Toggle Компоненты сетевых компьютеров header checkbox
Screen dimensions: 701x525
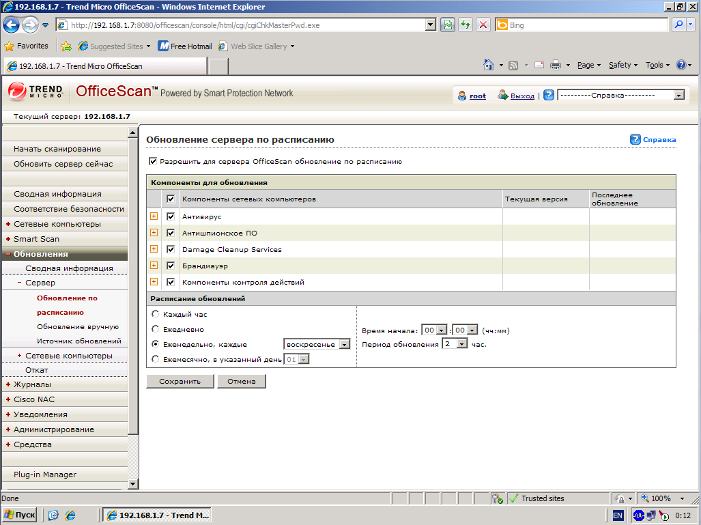[171, 199]
